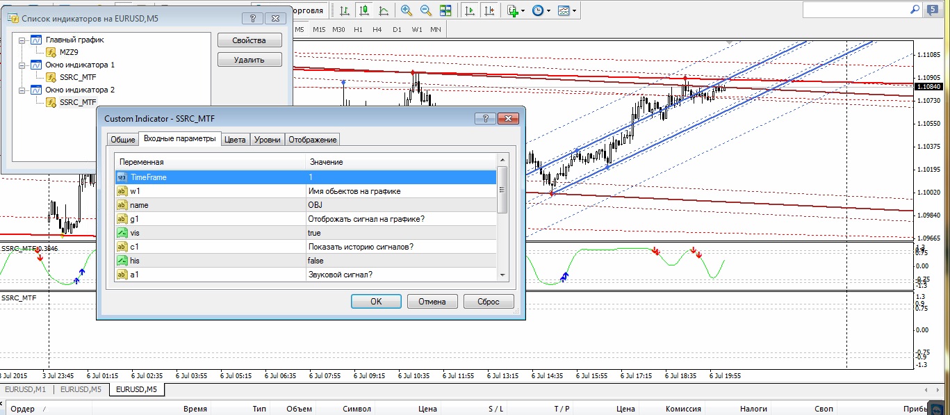Viewport: 950px width, 415px height.
Task: Select the M30 timeframe button
Action: [x=338, y=29]
